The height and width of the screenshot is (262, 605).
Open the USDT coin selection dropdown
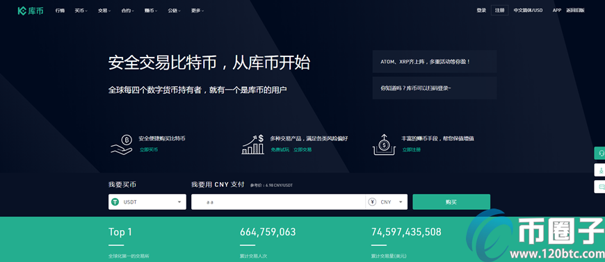pyautogui.click(x=147, y=202)
